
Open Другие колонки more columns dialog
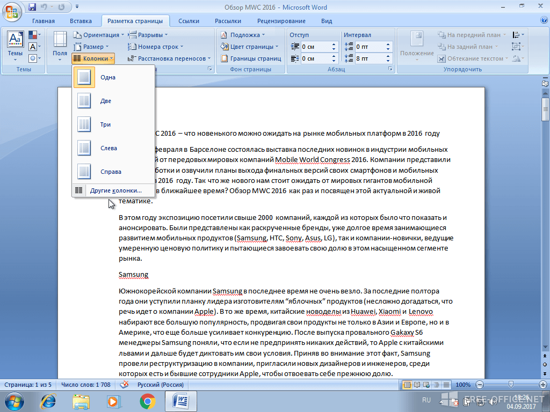[113, 190]
